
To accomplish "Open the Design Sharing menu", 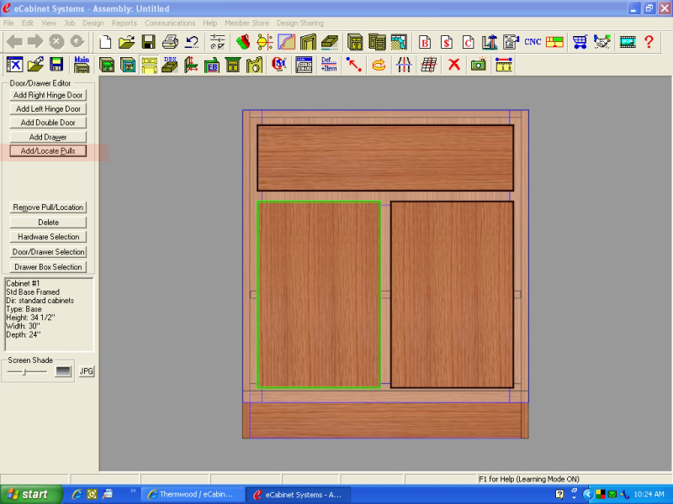I will (x=300, y=24).
